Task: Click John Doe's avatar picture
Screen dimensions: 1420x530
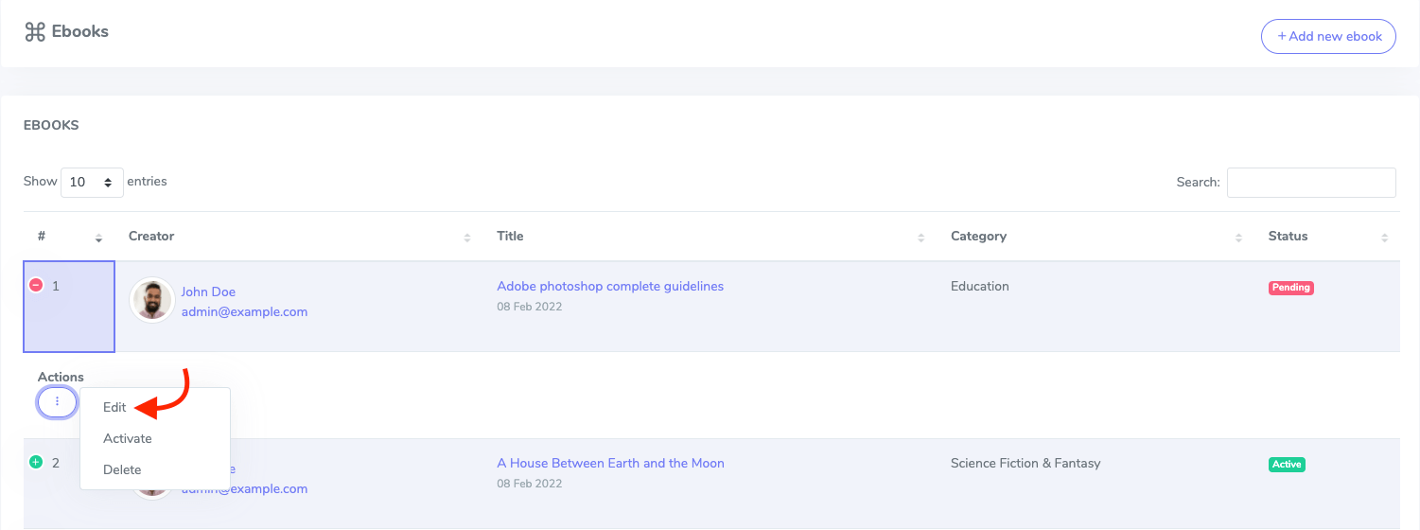Action: [151, 300]
